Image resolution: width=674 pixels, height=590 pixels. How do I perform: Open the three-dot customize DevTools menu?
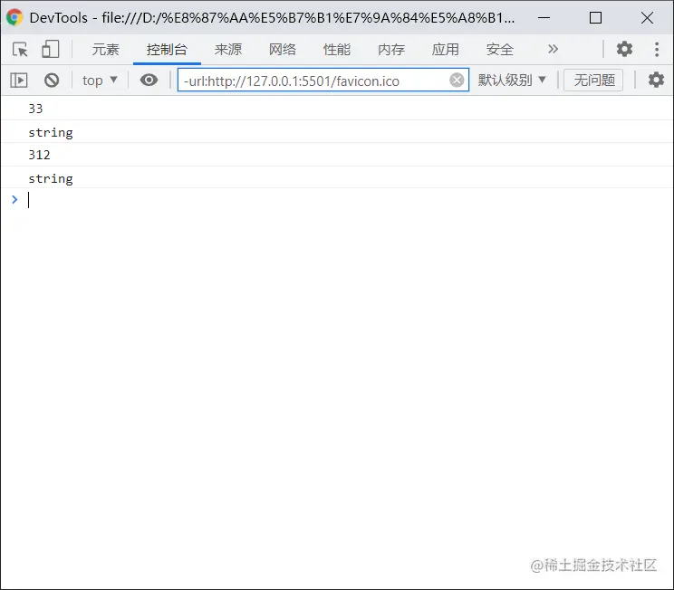pyautogui.click(x=657, y=49)
